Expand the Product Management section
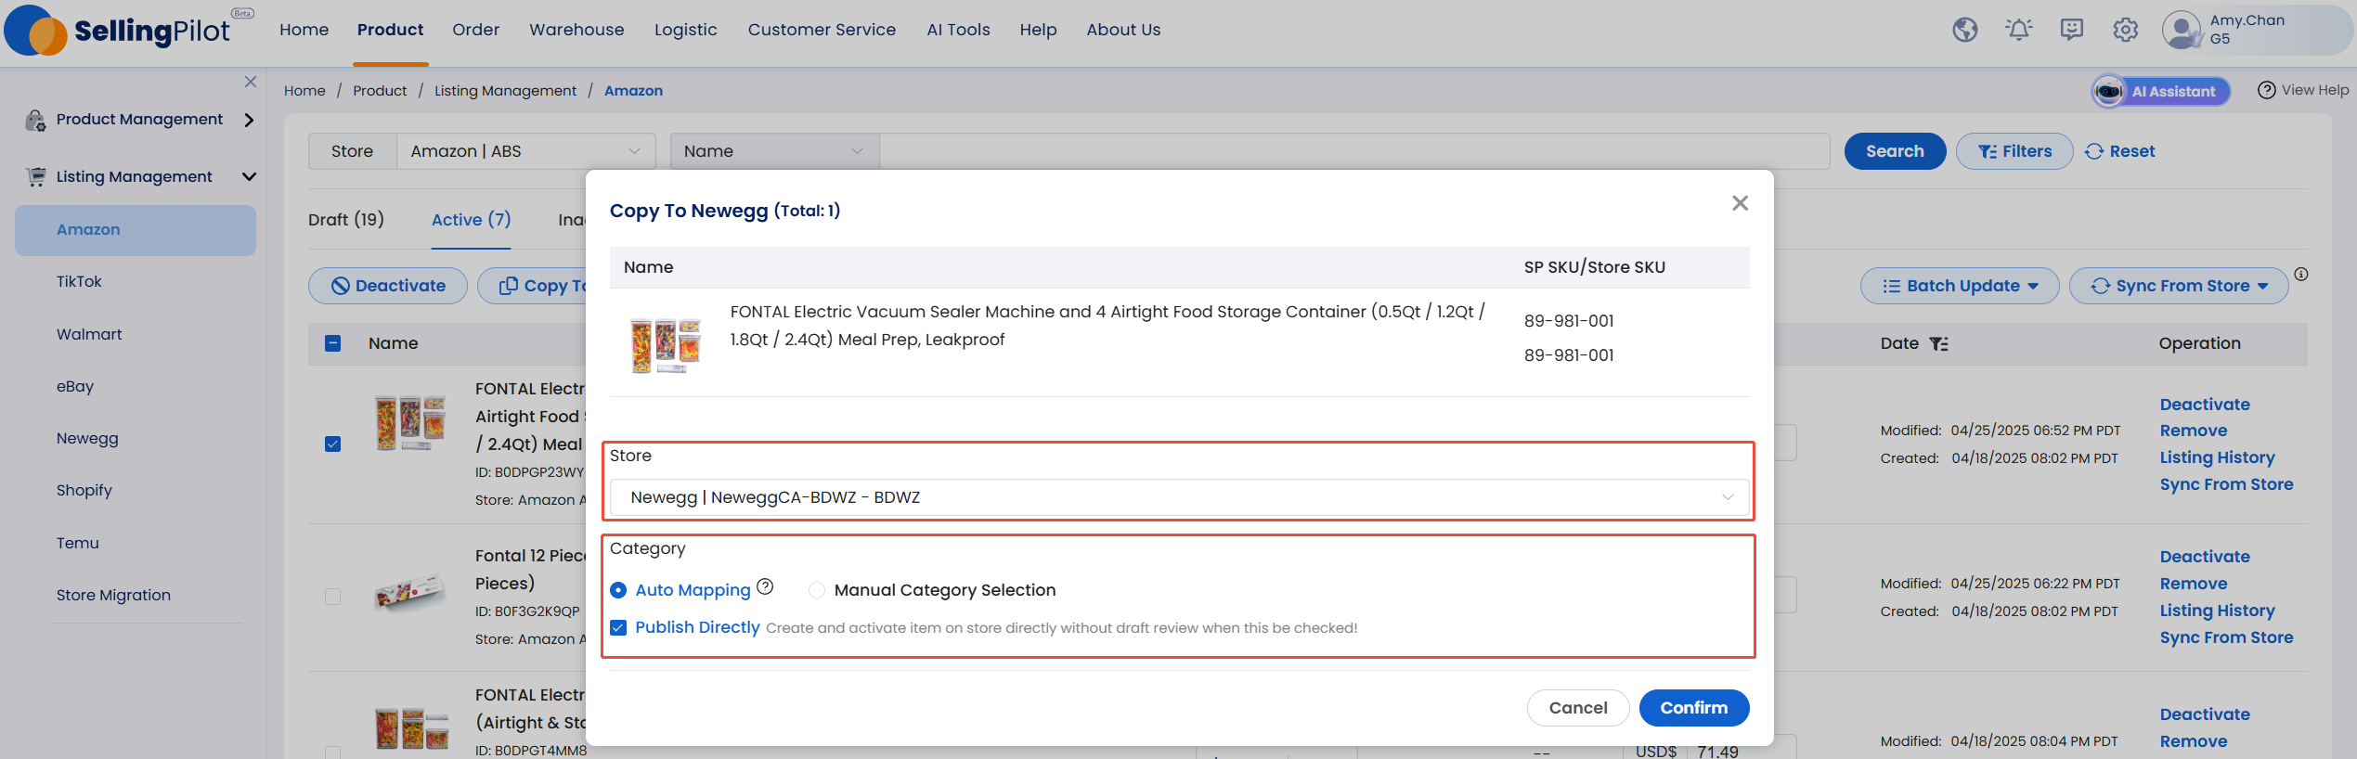This screenshot has height=759, width=2357. click(x=249, y=120)
